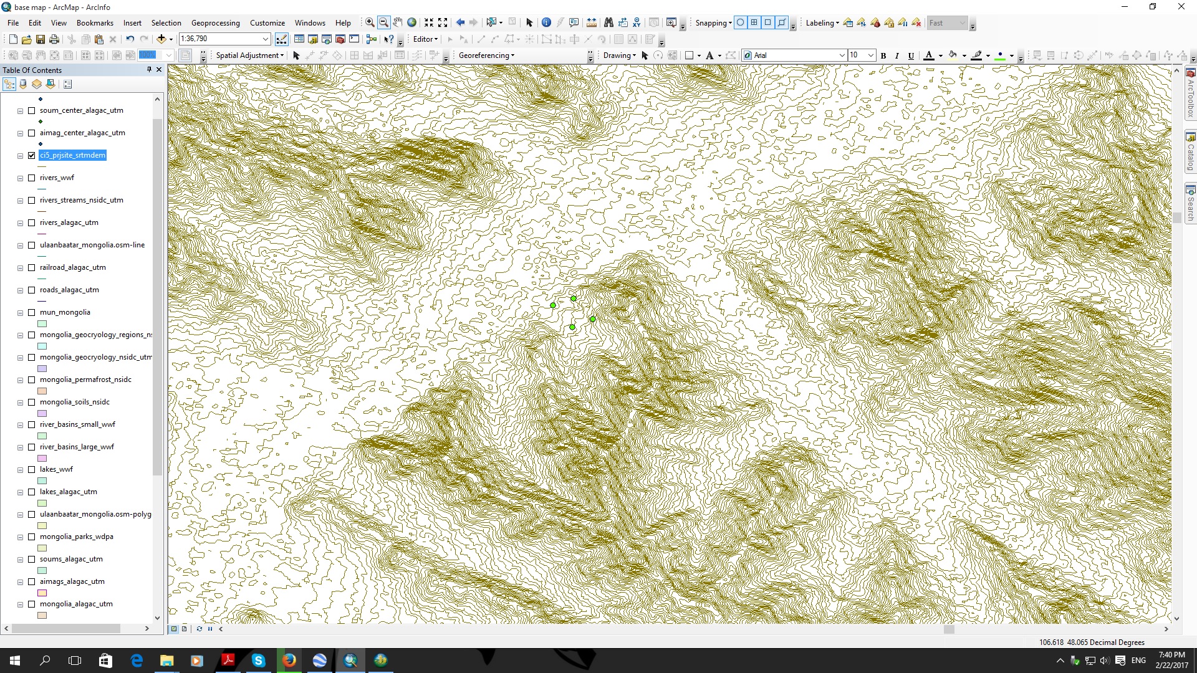Open the Labeling menu button
The height and width of the screenshot is (673, 1197).
coord(822,23)
